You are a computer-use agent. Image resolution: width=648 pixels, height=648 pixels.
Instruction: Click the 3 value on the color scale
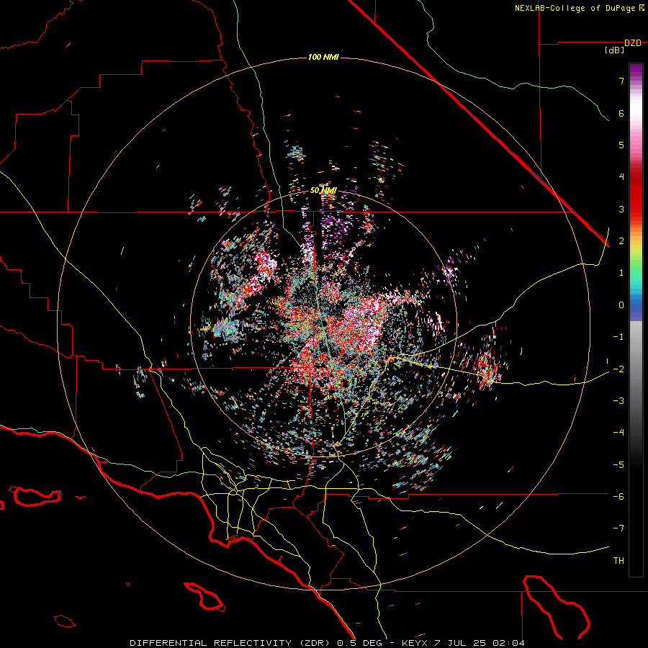click(x=621, y=209)
